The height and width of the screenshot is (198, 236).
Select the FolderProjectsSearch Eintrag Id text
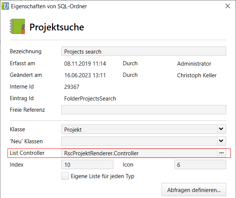pyautogui.click(x=90, y=99)
